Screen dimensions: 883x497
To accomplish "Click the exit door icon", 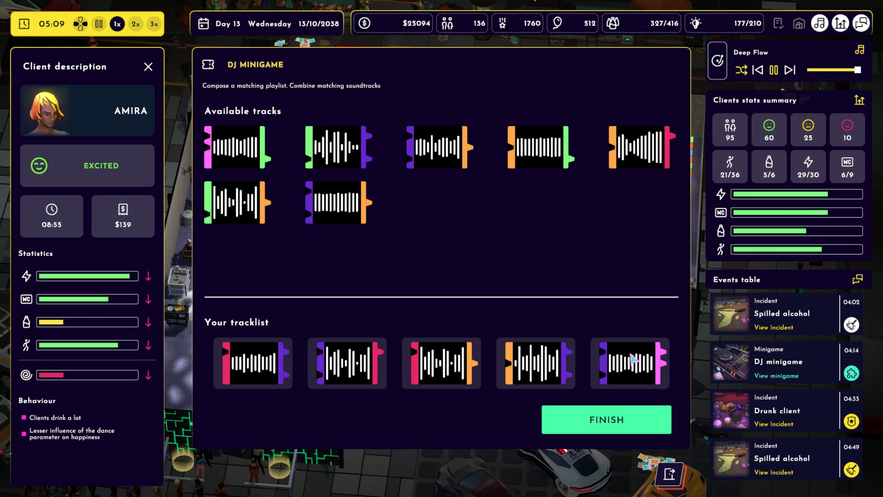I will 669,474.
